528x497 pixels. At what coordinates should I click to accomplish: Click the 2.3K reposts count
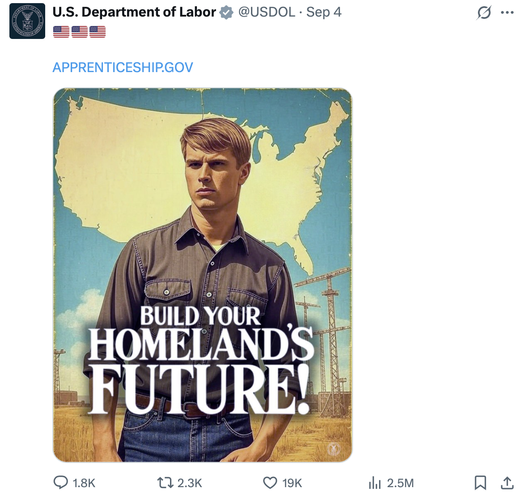click(x=190, y=483)
